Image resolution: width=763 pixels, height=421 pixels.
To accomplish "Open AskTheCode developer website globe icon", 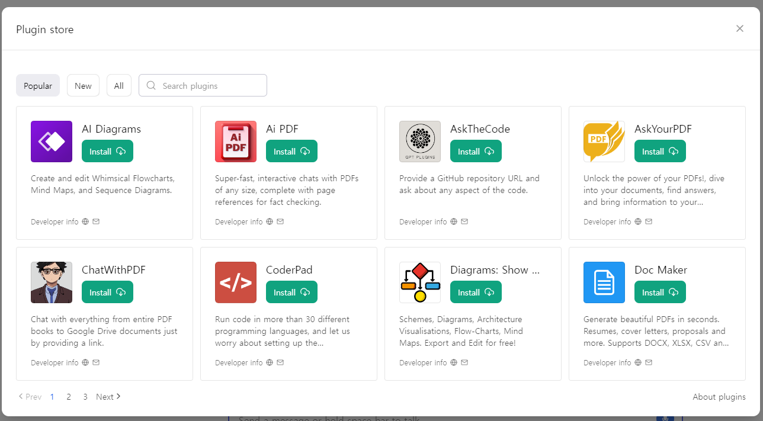I will pos(454,221).
